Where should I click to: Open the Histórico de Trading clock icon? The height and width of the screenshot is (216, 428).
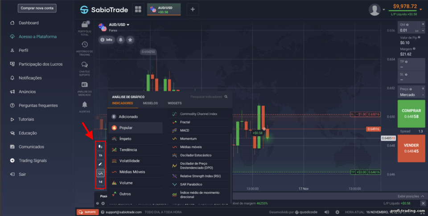[x=85, y=45]
